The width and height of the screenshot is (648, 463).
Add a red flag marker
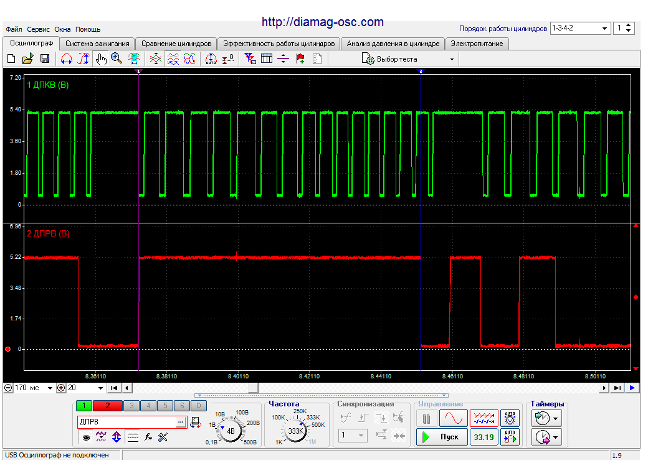pyautogui.click(x=300, y=59)
